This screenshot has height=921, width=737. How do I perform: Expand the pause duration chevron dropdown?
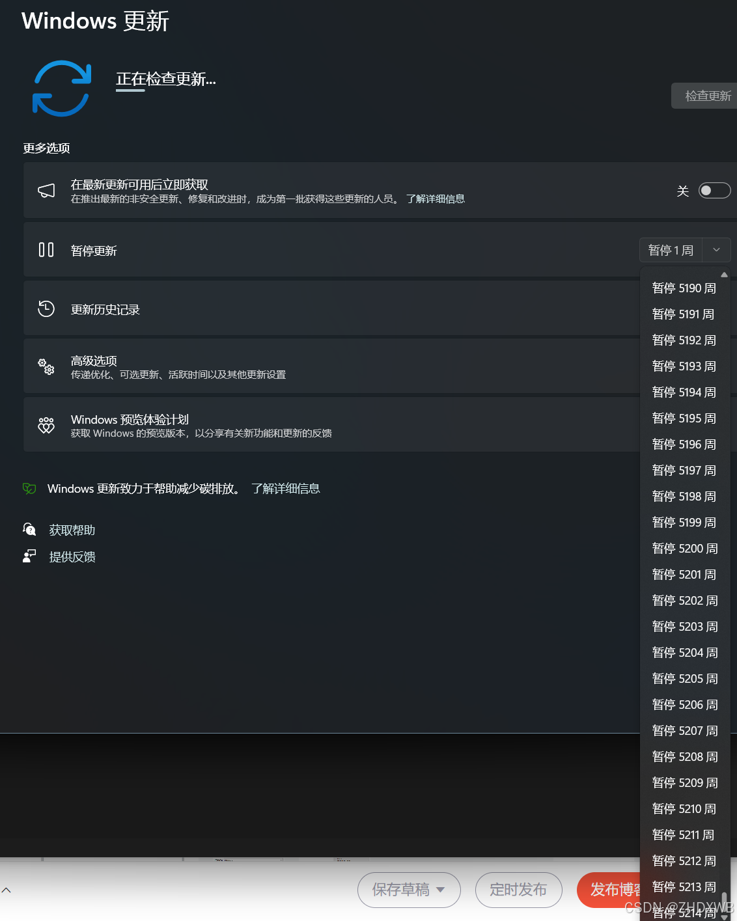(716, 250)
